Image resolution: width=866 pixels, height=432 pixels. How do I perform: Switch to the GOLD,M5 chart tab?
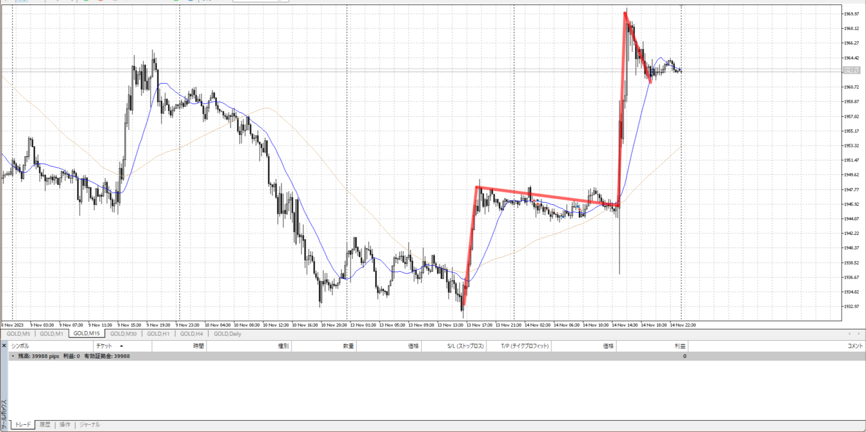18,334
